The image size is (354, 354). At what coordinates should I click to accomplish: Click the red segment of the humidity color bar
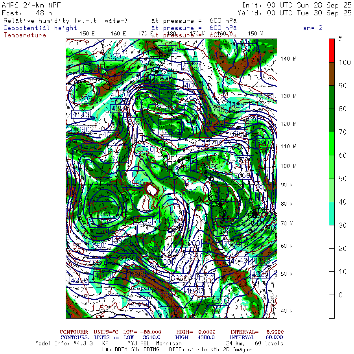pos(332,51)
